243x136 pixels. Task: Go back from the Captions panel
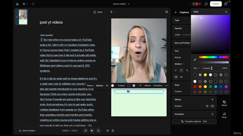click(x=176, y=12)
